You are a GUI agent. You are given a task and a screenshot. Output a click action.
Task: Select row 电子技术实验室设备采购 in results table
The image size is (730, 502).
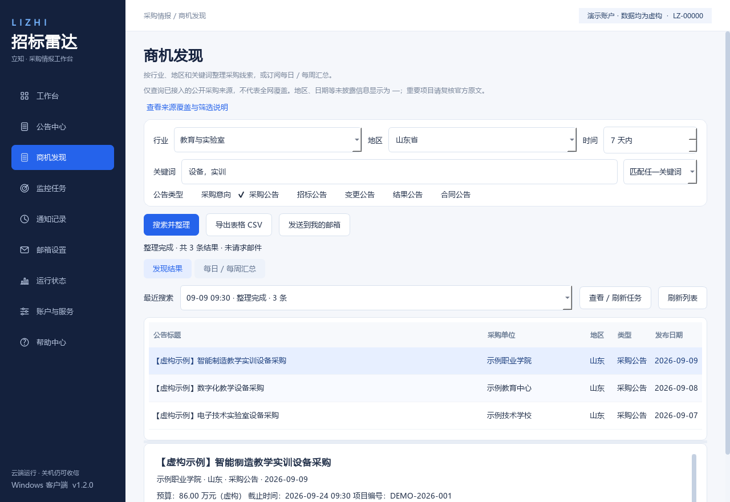[425, 416]
